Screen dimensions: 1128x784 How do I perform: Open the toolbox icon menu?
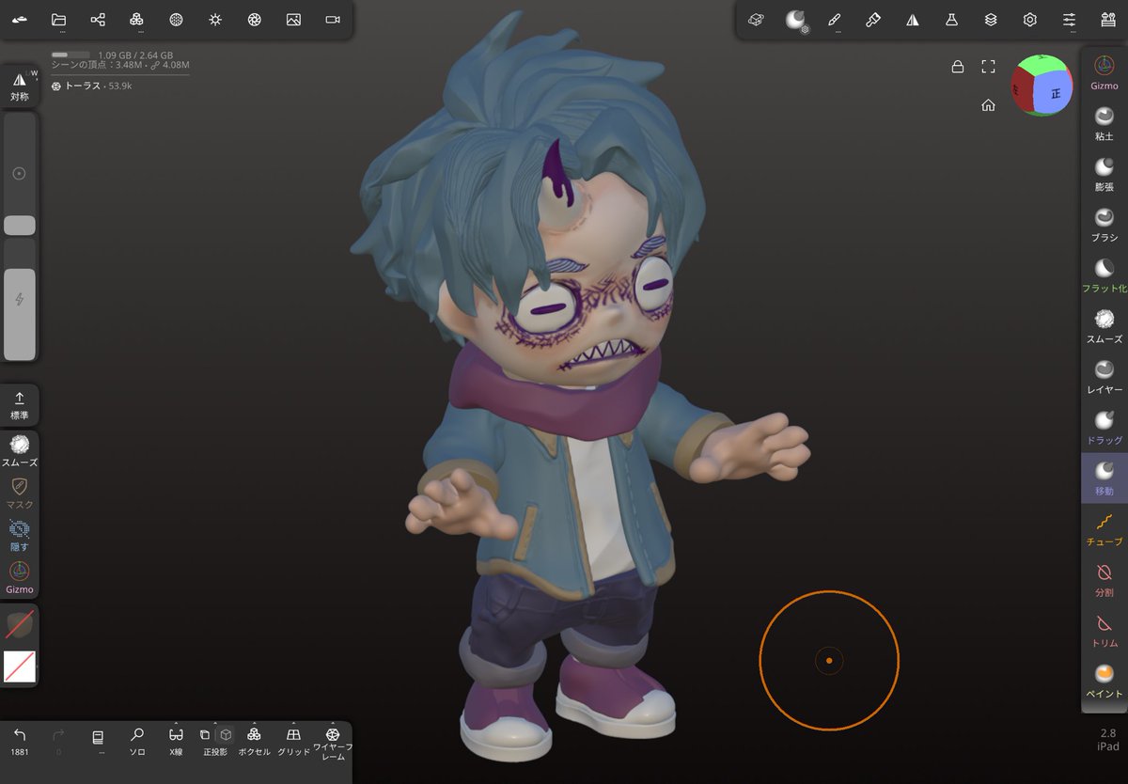tap(1108, 20)
